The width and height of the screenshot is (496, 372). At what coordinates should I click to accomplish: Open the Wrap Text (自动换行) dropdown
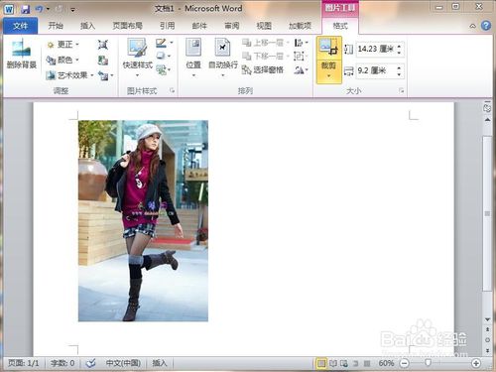[x=223, y=58]
